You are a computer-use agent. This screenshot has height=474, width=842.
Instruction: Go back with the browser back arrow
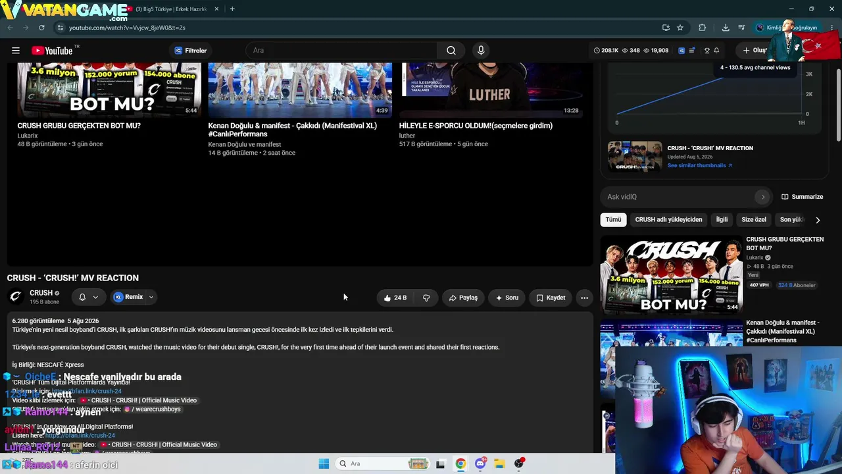click(10, 28)
